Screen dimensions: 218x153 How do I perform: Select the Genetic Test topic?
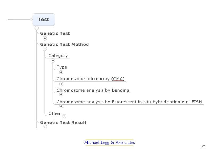coord(55,33)
